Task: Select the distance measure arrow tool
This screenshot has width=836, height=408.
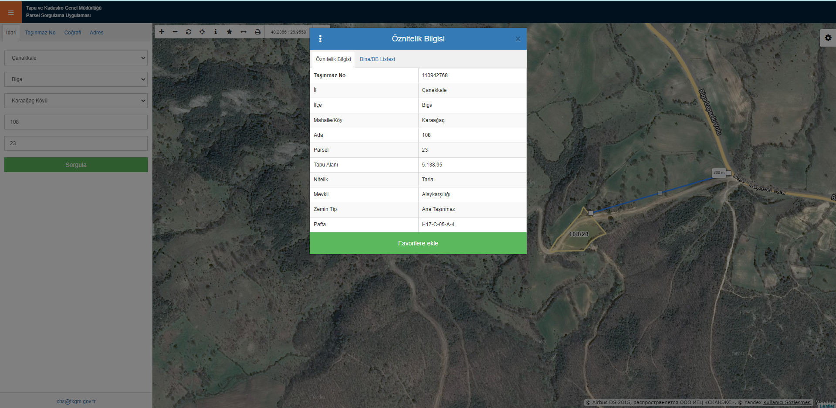Action: point(244,32)
